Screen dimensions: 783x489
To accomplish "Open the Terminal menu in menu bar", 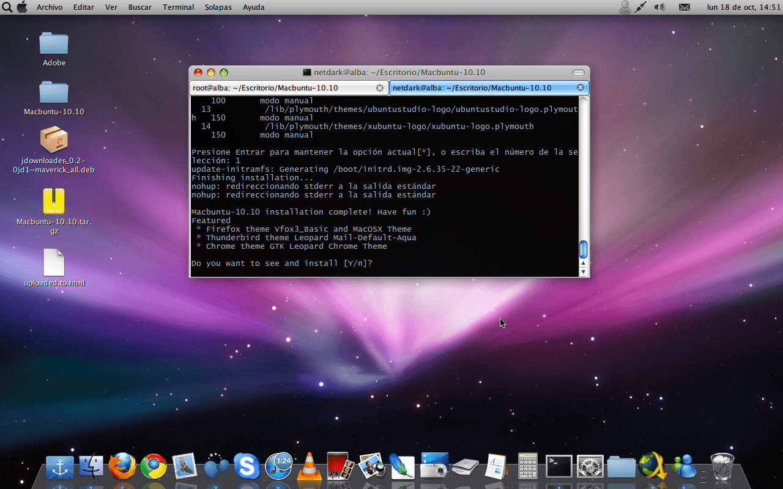I will [x=178, y=7].
